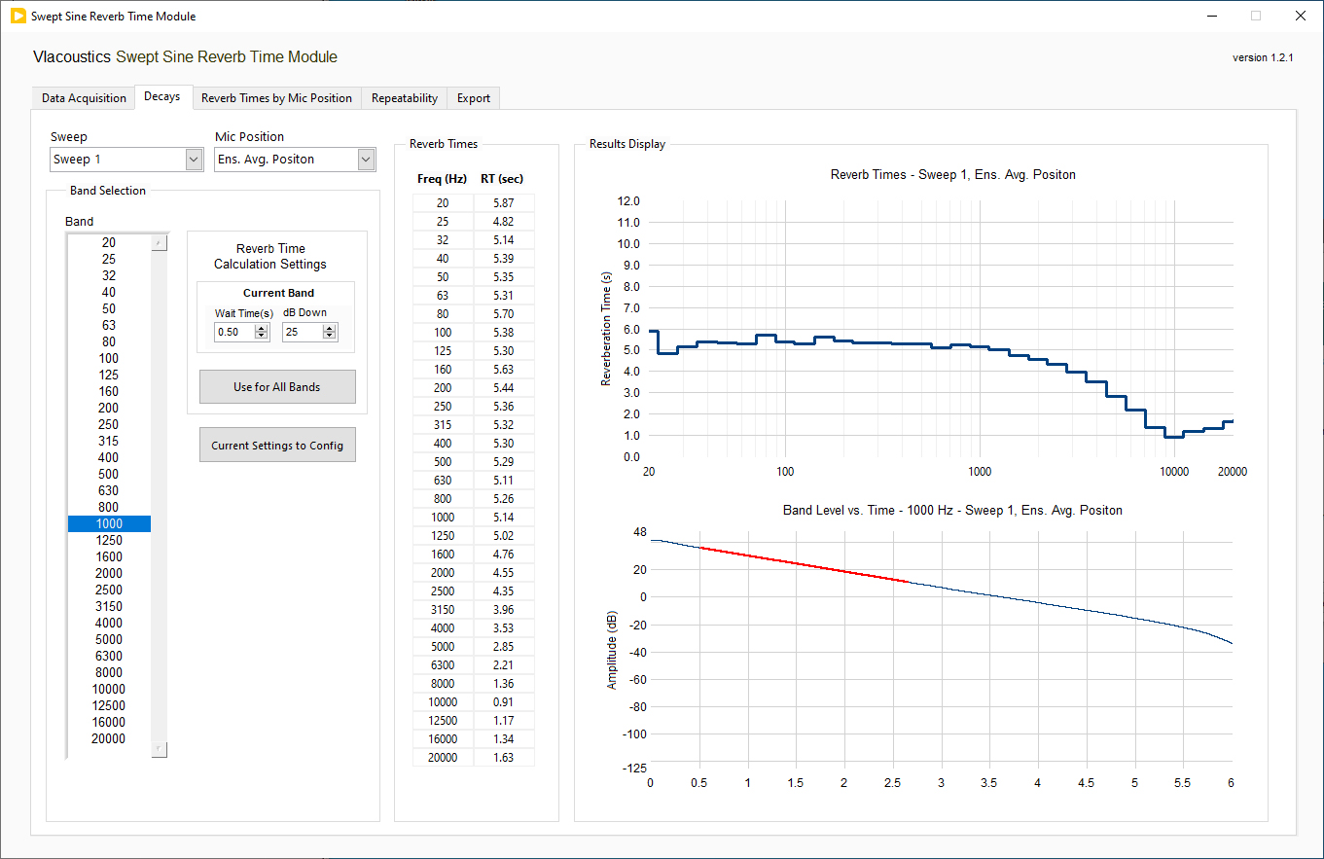Switch to the Data Acquisition tab
Viewport: 1324px width, 859px height.
click(x=83, y=97)
